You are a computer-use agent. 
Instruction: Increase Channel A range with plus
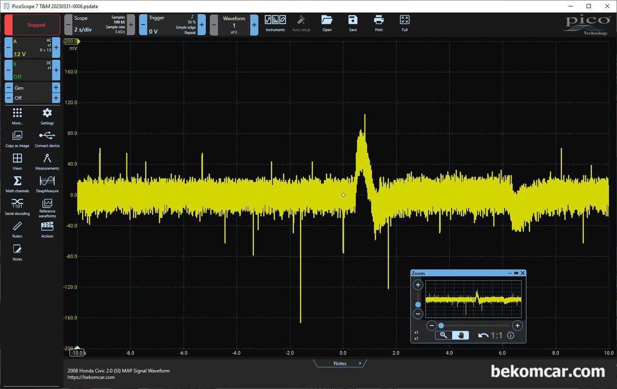(56, 48)
